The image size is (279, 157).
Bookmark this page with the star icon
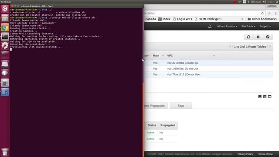point(262,14)
